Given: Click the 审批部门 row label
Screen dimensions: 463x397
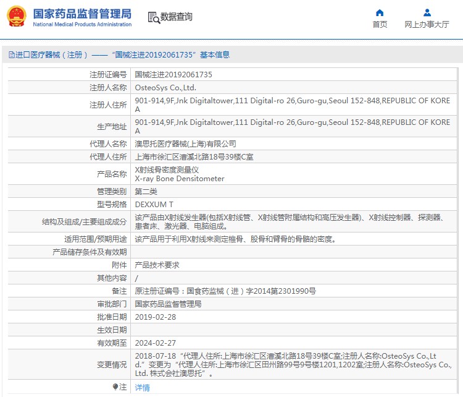Looking at the screenshot, I should pyautogui.click(x=112, y=304).
